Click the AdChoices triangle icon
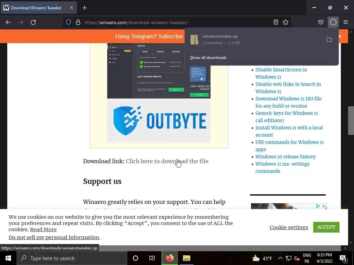This screenshot has height=265, width=354. pyautogui.click(x=318, y=206)
